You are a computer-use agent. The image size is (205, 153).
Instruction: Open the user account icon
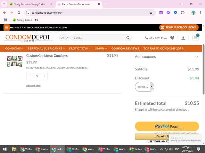click(183, 38)
